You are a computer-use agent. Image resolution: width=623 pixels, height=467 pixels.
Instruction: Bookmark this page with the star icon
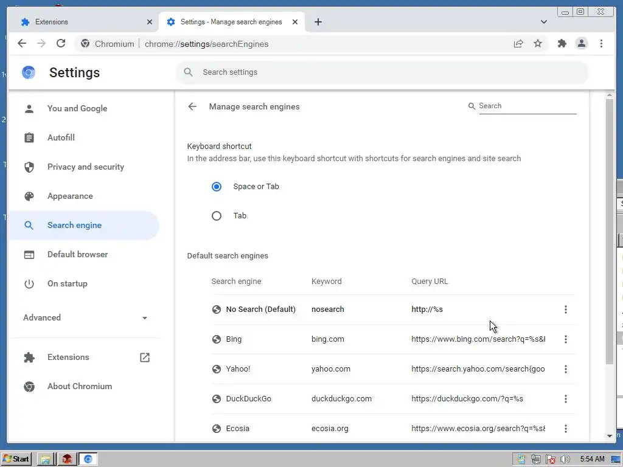pyautogui.click(x=538, y=44)
